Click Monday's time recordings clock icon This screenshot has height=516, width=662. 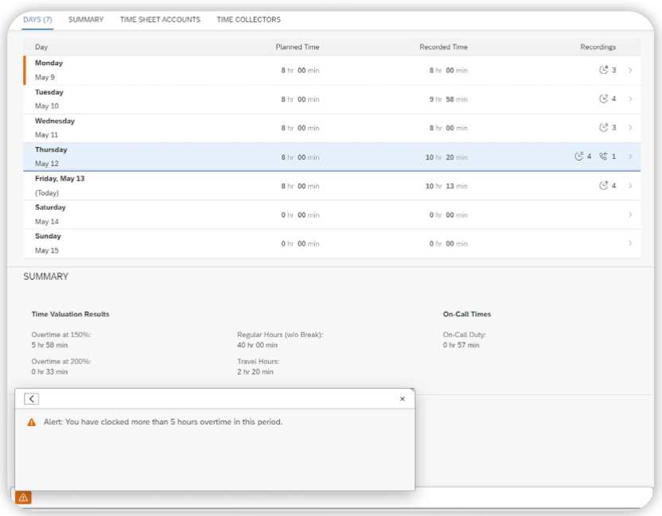point(603,70)
